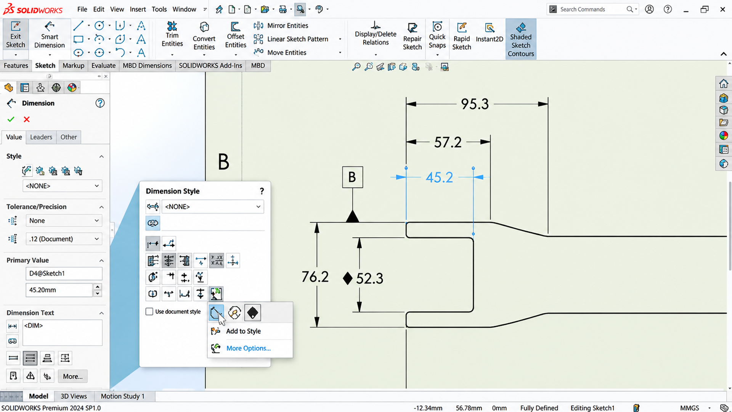Toggle Instant2D mode
Screen dimensions: 732x412
point(490,34)
